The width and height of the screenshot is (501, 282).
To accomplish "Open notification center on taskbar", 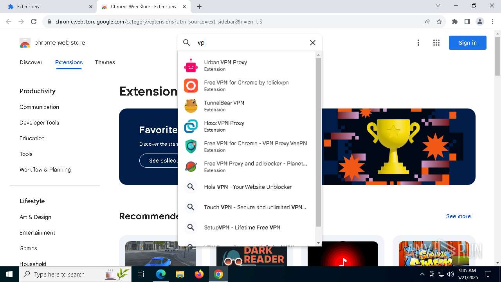I will pos(488,274).
